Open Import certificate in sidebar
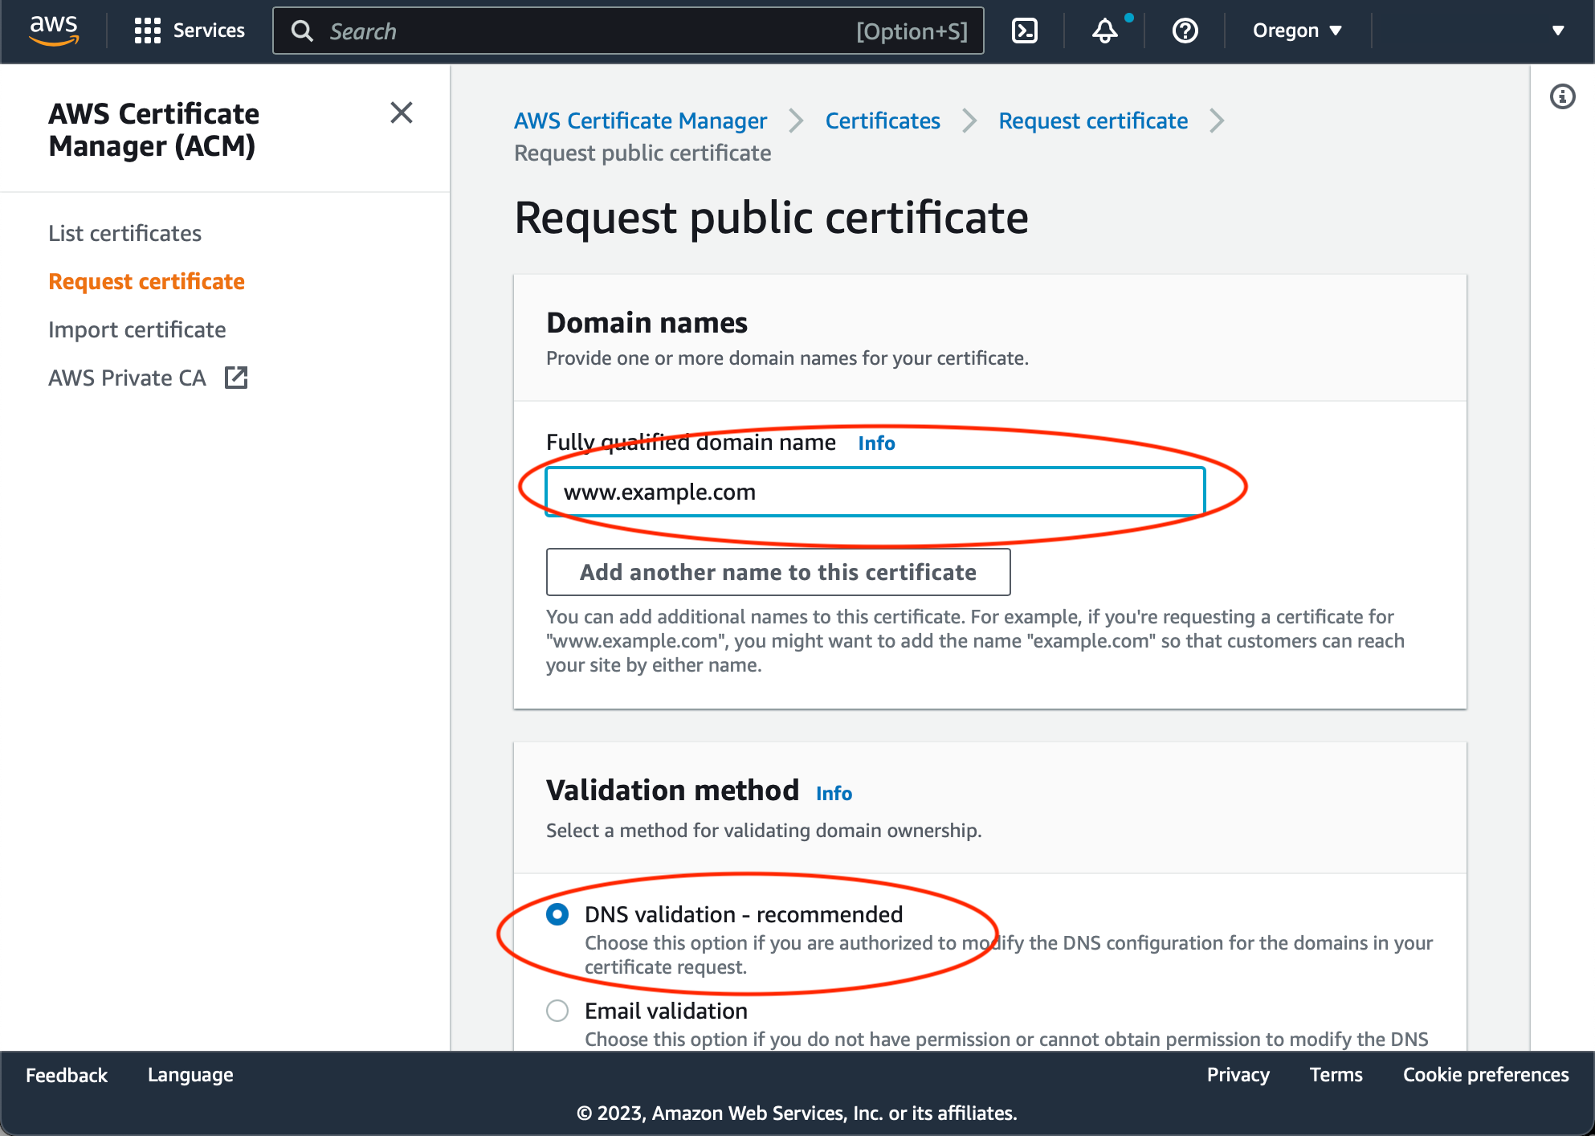This screenshot has height=1136, width=1595. [137, 329]
